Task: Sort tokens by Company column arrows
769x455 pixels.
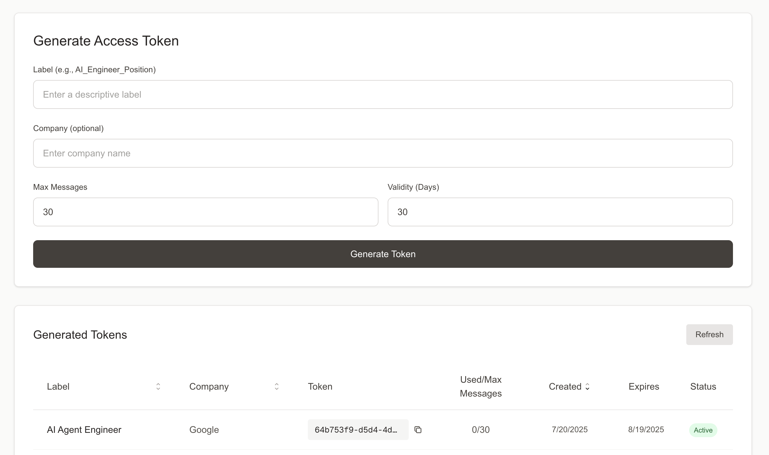Action: pos(276,386)
